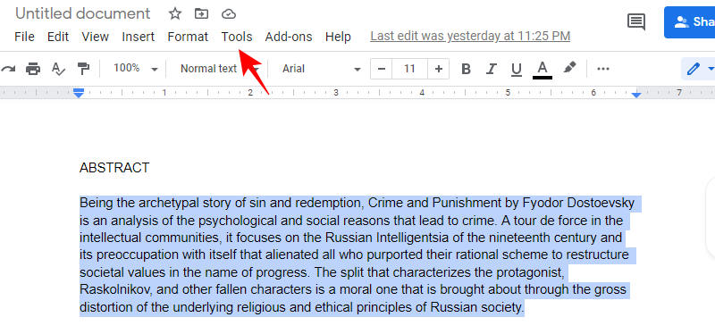Click the ABSTRACT heading text
Viewport: 715px width, 334px height.
(114, 168)
